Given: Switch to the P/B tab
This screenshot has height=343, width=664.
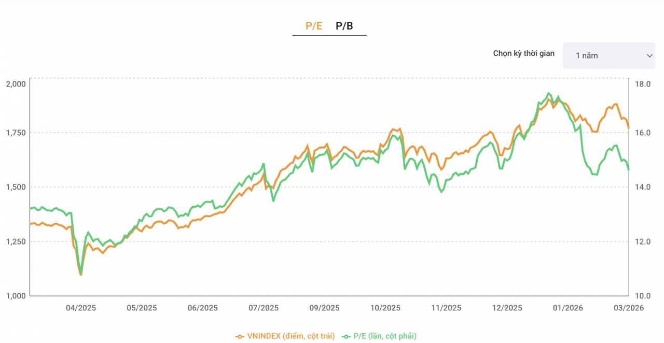Looking at the screenshot, I should coord(343,24).
